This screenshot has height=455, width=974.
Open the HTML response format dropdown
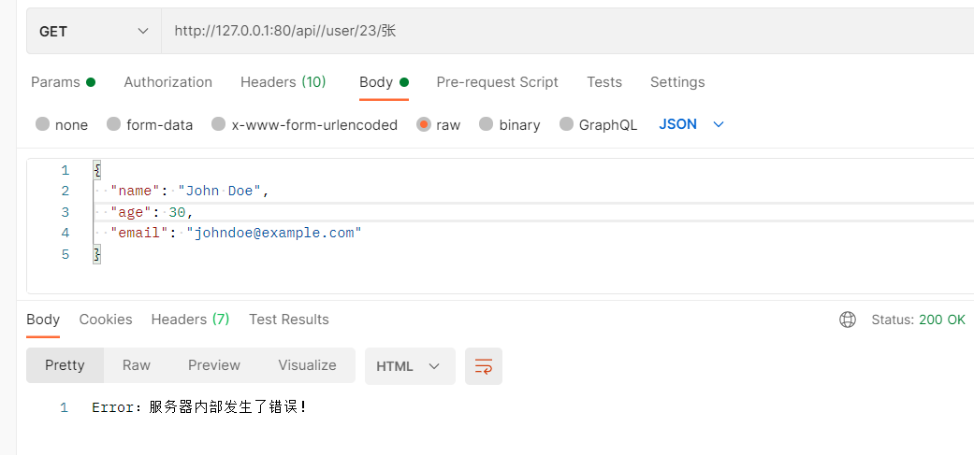(410, 366)
